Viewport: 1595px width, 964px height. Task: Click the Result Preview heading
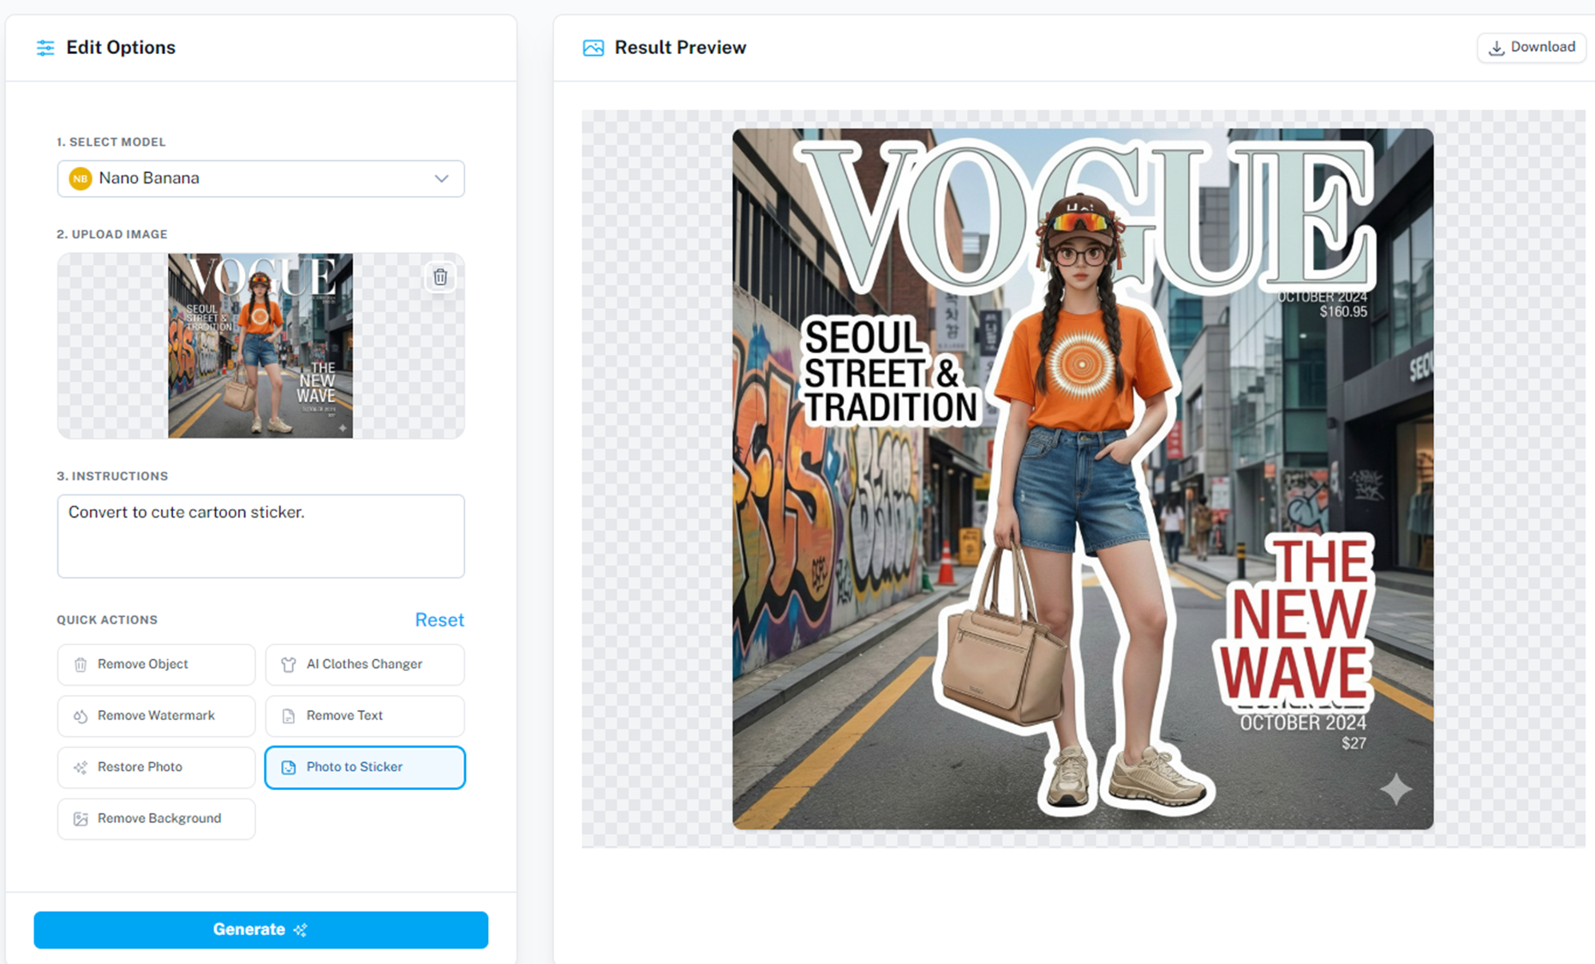pyautogui.click(x=680, y=48)
